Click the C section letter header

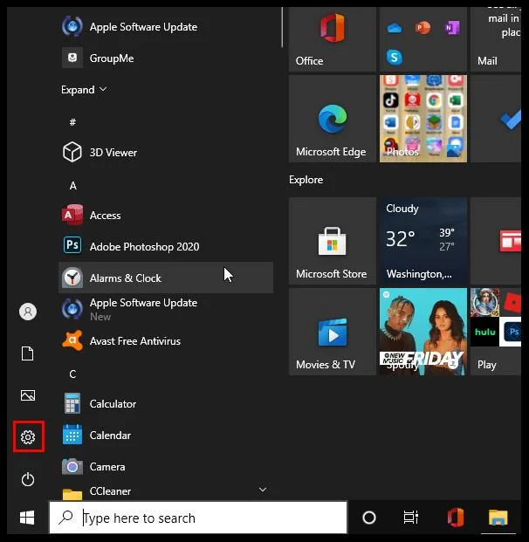tap(72, 374)
